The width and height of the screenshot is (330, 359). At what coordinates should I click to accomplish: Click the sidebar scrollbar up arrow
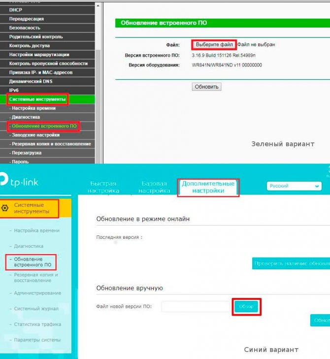(x=98, y=5)
